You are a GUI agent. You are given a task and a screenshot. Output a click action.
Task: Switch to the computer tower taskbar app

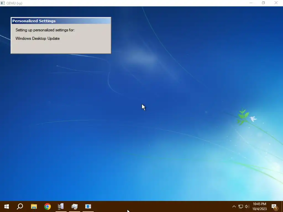point(61,206)
